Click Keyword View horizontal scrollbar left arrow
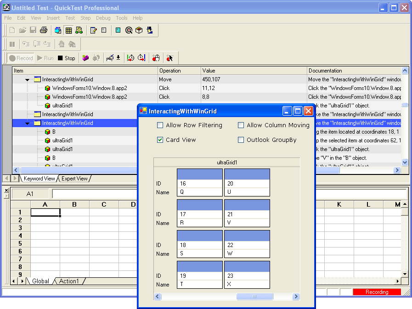The image size is (412, 309). point(16,170)
